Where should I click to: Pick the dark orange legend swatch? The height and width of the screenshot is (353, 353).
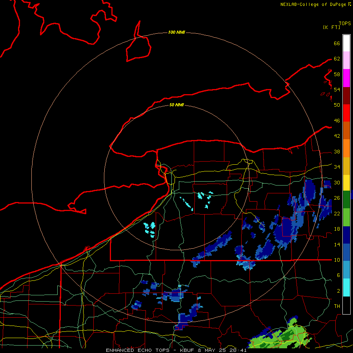[346, 130]
